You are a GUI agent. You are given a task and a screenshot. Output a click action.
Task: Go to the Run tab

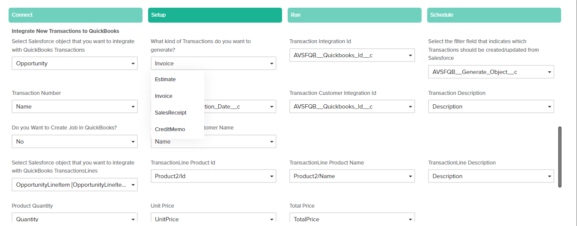click(x=354, y=15)
